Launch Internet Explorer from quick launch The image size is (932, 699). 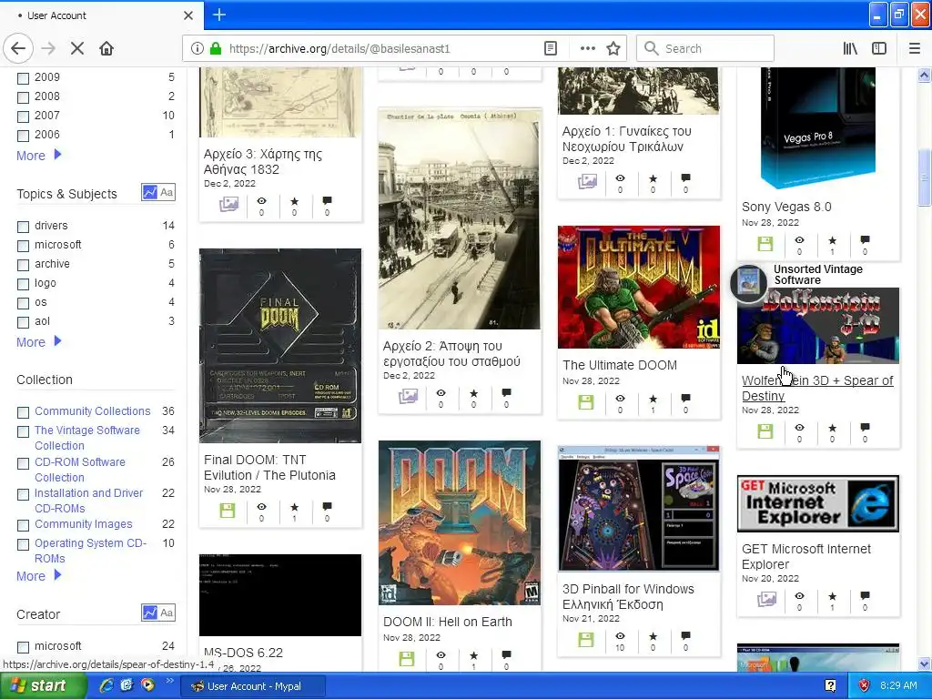(x=106, y=685)
